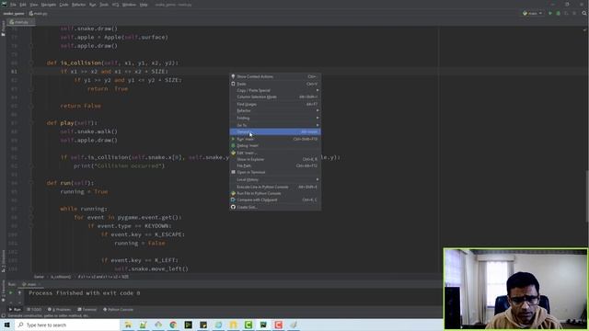
Task: Select Execute Line in Python Console
Action: pyautogui.click(x=275, y=187)
